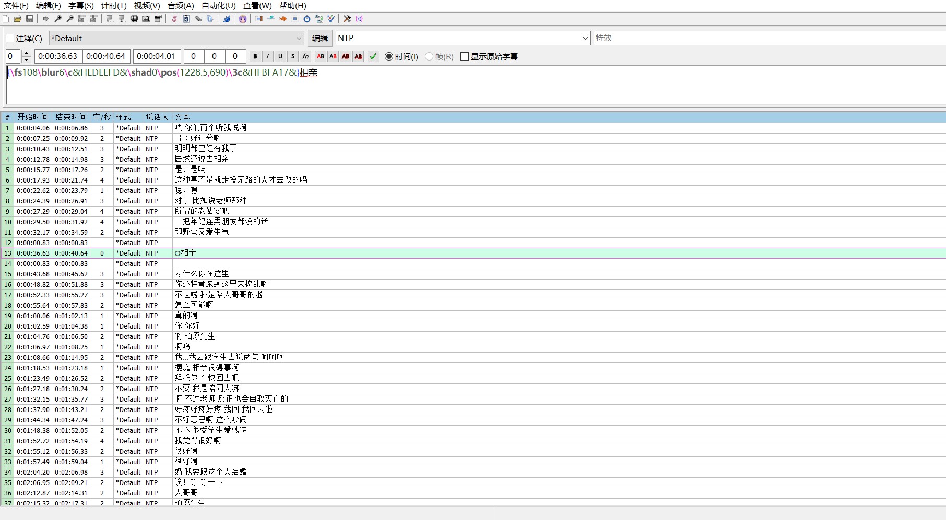Open Shift Times tool icon

(259, 19)
